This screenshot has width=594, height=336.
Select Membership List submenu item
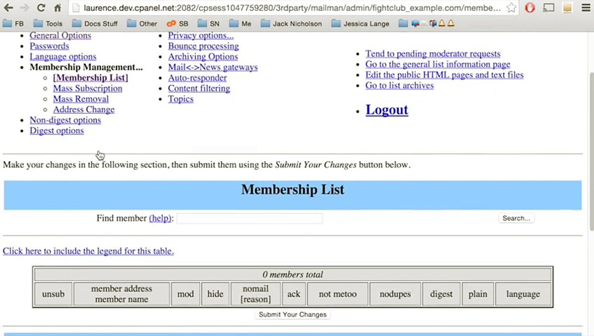pos(90,77)
